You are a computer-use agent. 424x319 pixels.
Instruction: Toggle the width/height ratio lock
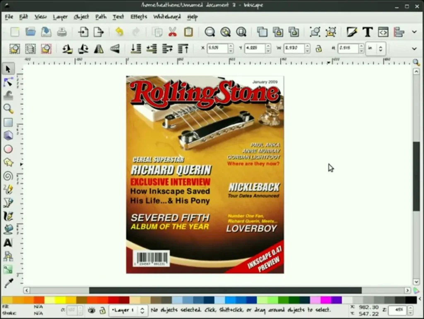[318, 49]
